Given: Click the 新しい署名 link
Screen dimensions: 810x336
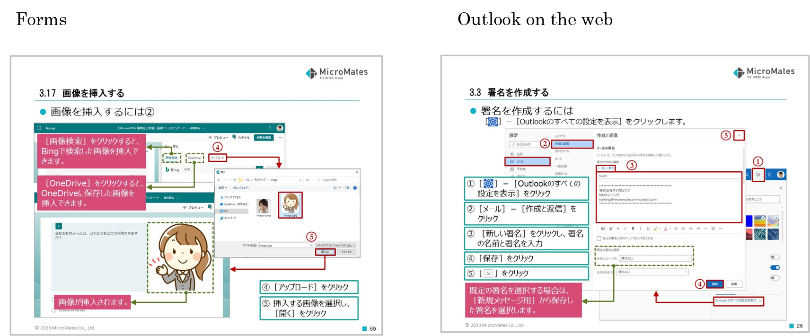Looking at the screenshot, I should 606,168.
